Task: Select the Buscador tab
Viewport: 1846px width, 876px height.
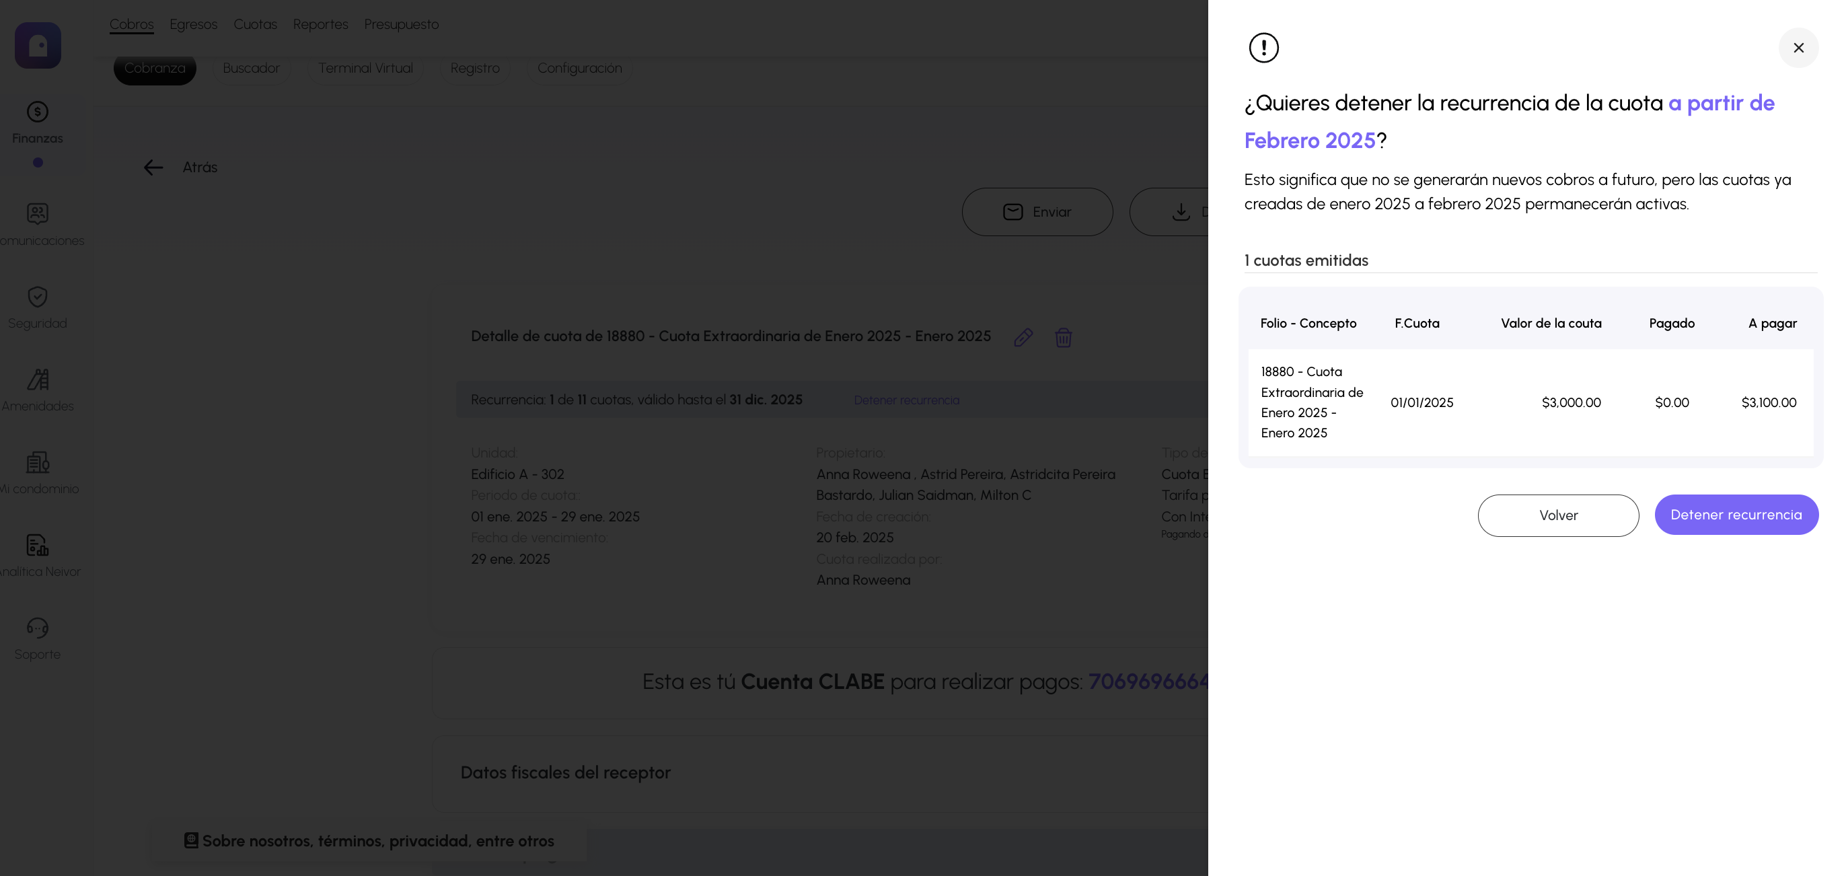Action: pos(251,68)
